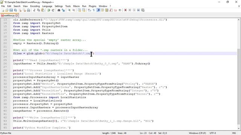241x135 pixels.
Task: Click the Close document toolbar icon
Action: 20,10
